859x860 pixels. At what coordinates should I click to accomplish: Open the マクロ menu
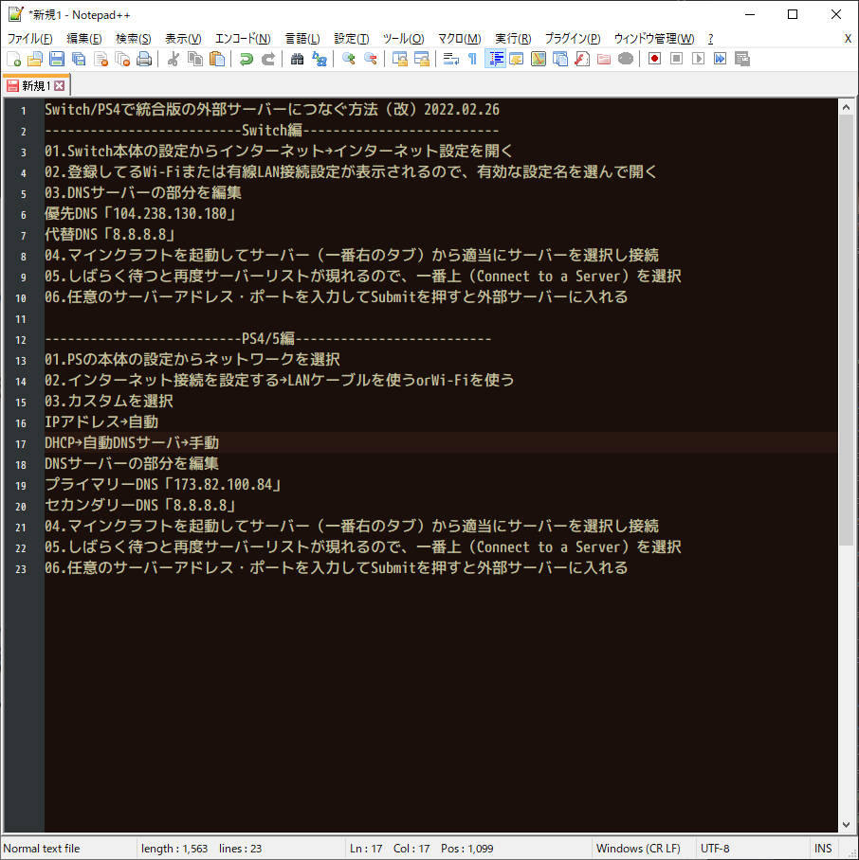click(459, 38)
